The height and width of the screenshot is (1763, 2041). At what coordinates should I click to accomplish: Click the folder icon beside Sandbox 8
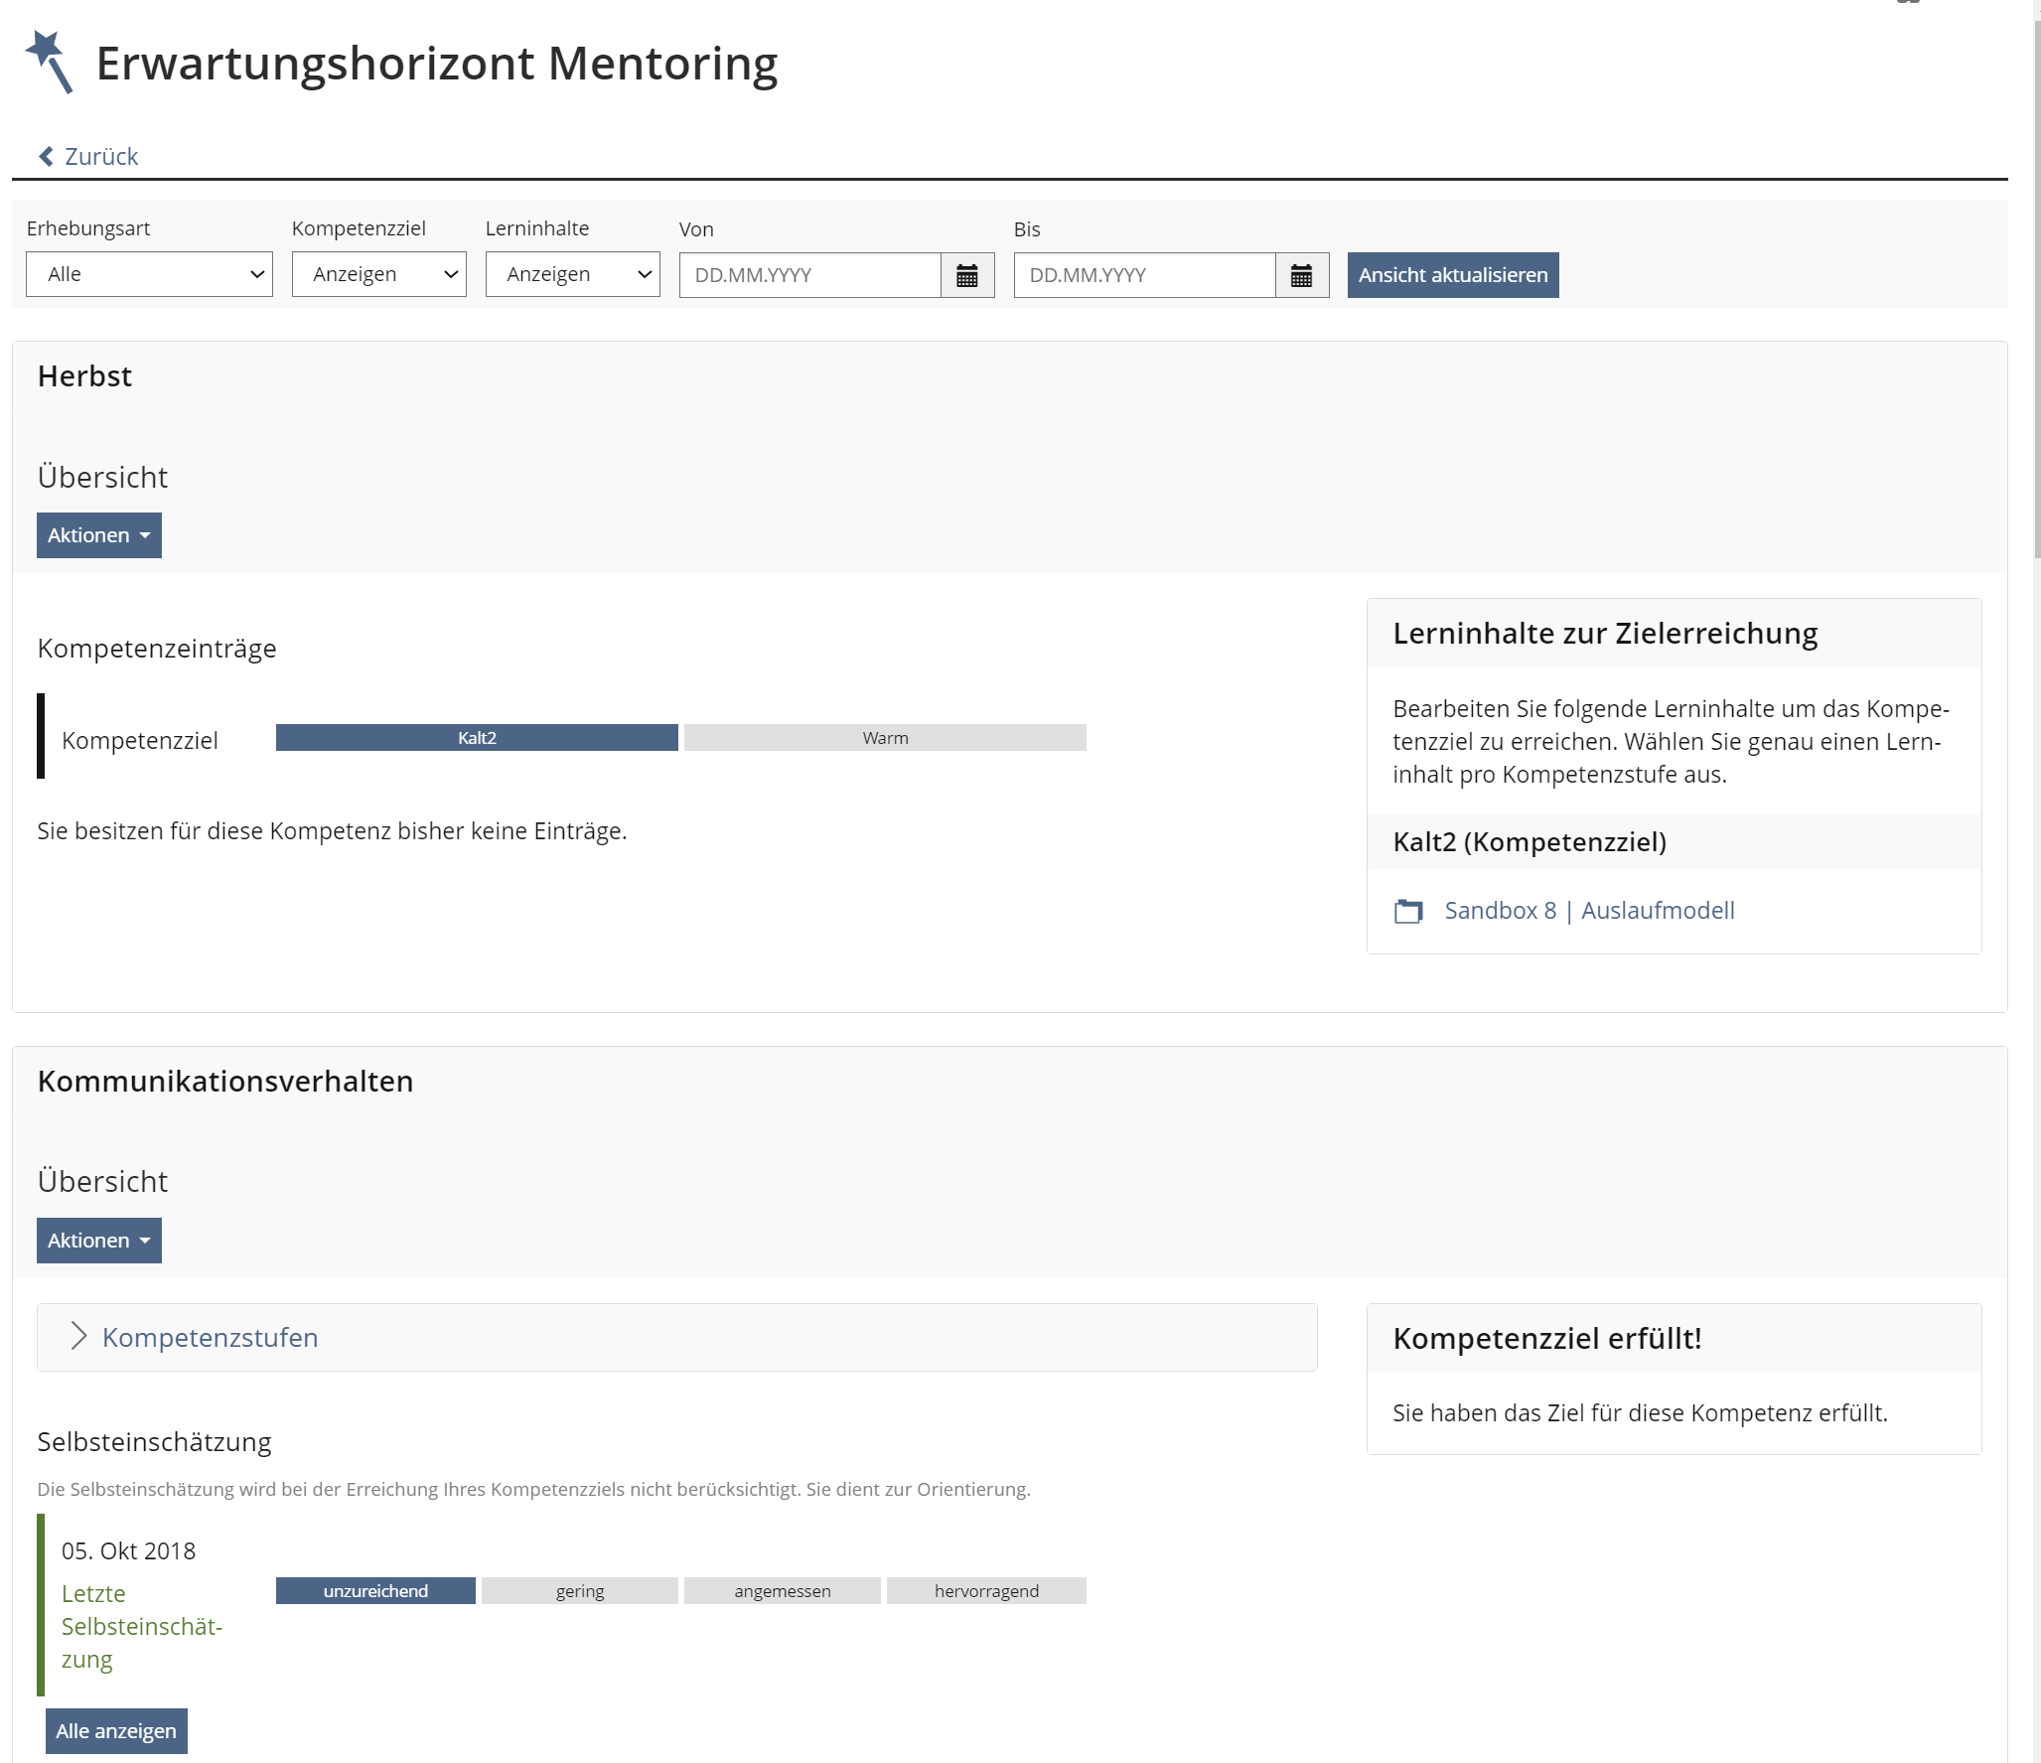pyautogui.click(x=1407, y=911)
